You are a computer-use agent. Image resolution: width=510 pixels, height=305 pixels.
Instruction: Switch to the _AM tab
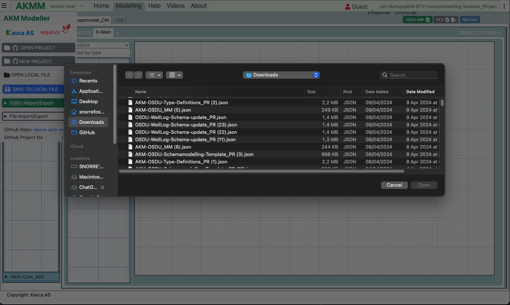[x=119, y=21]
